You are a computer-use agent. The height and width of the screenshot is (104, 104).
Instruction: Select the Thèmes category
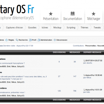click(84, 28)
